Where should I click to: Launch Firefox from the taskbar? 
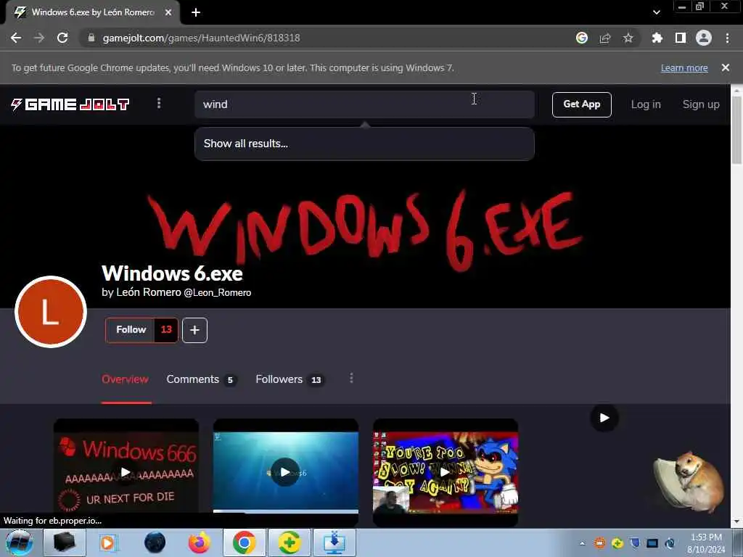[199, 542]
